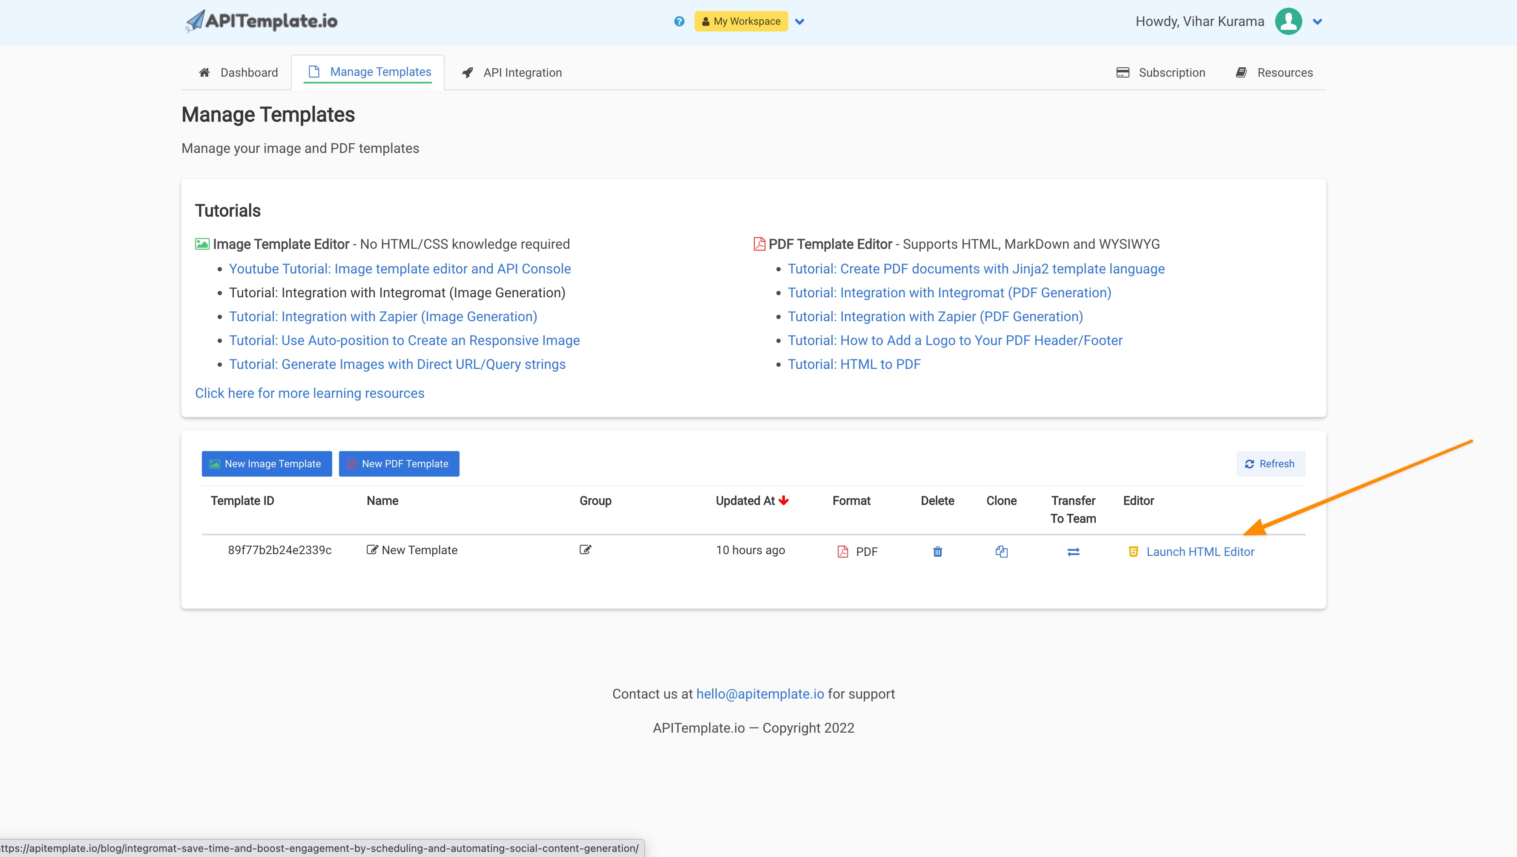This screenshot has height=857, width=1517.
Task: Refresh the templates list
Action: click(x=1270, y=463)
